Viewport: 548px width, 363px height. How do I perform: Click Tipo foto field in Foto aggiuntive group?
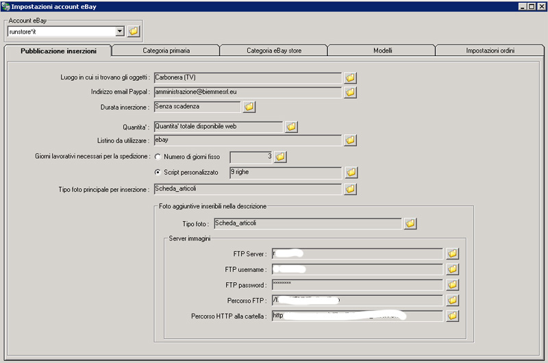click(308, 223)
